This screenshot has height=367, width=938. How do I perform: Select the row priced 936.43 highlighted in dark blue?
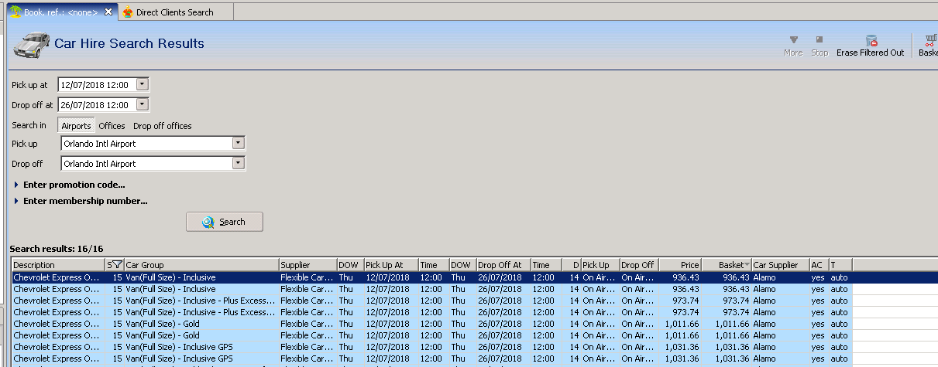click(x=431, y=277)
